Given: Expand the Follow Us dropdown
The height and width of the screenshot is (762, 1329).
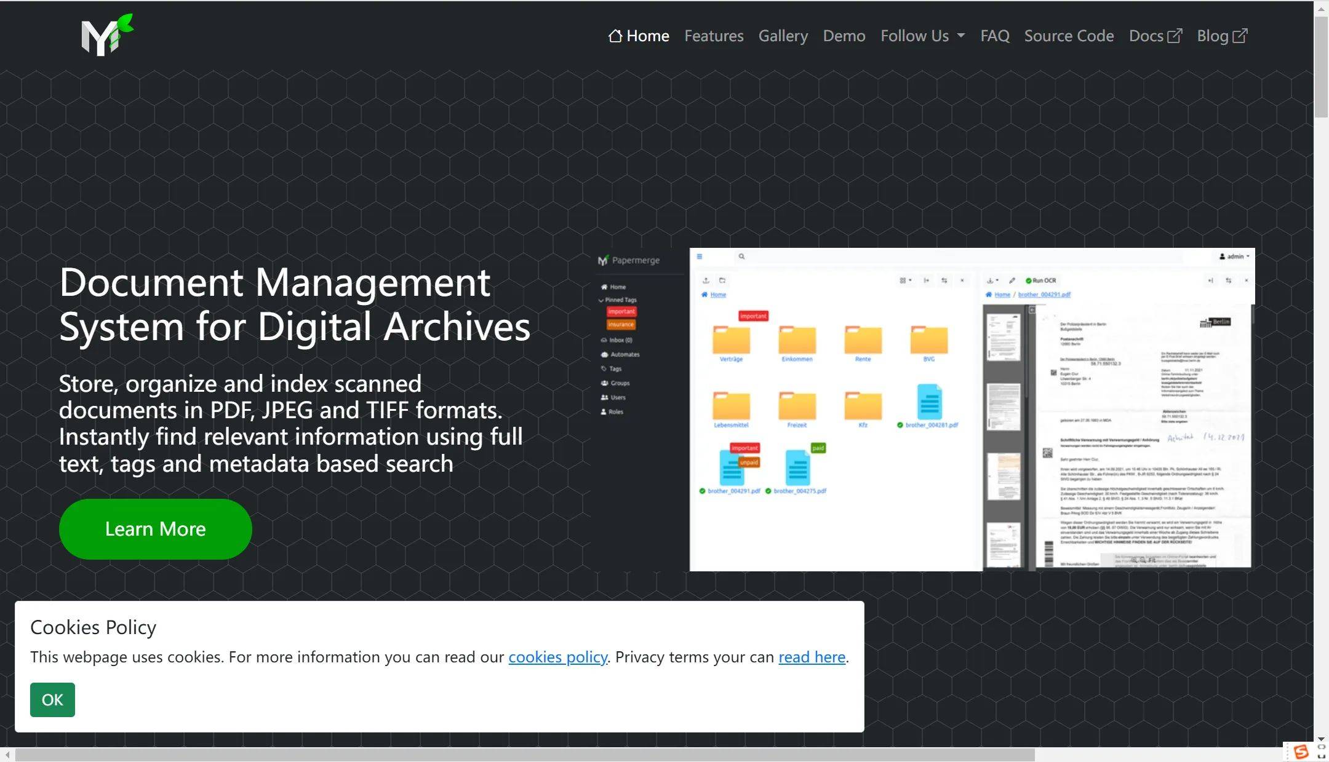Looking at the screenshot, I should click(922, 36).
